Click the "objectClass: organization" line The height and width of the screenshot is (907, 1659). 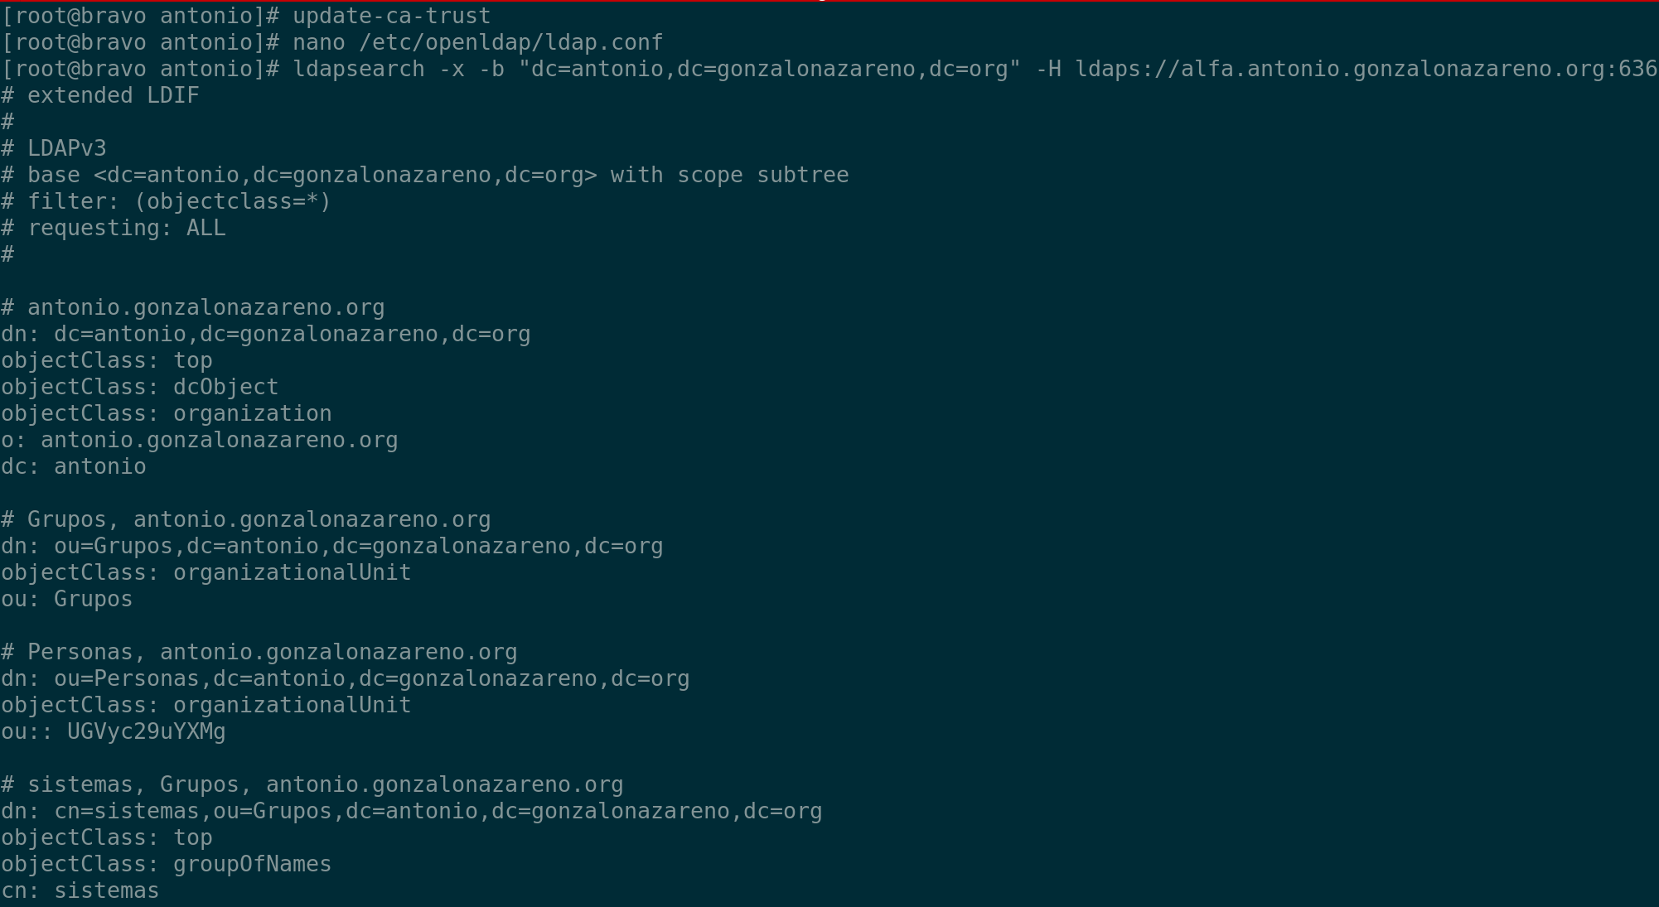166,413
